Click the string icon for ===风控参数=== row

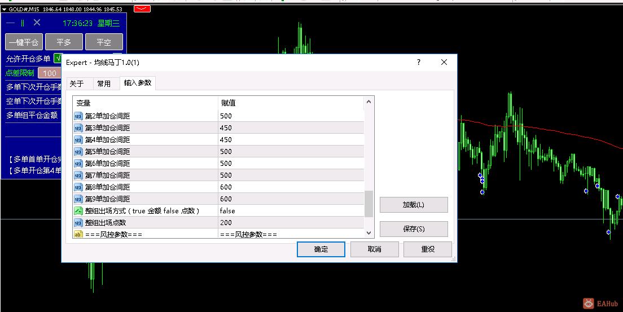78,234
